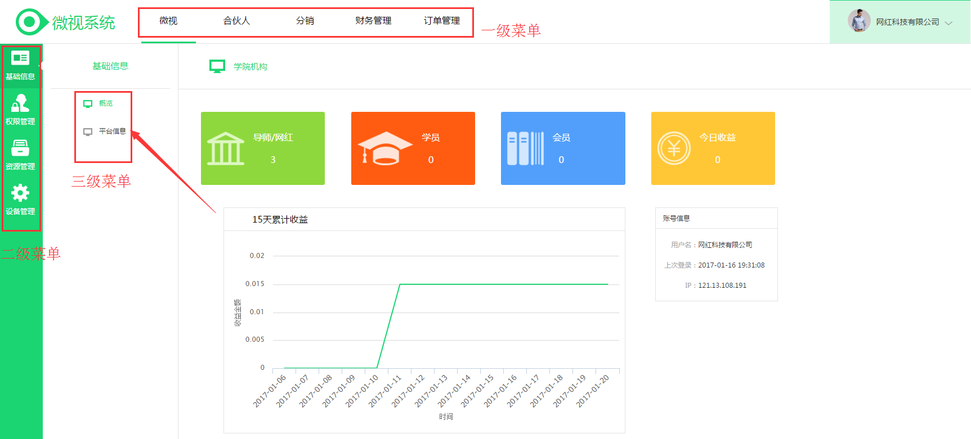The width and height of the screenshot is (971, 439).
Task: Switch to the 分销 top menu
Action: tap(305, 21)
